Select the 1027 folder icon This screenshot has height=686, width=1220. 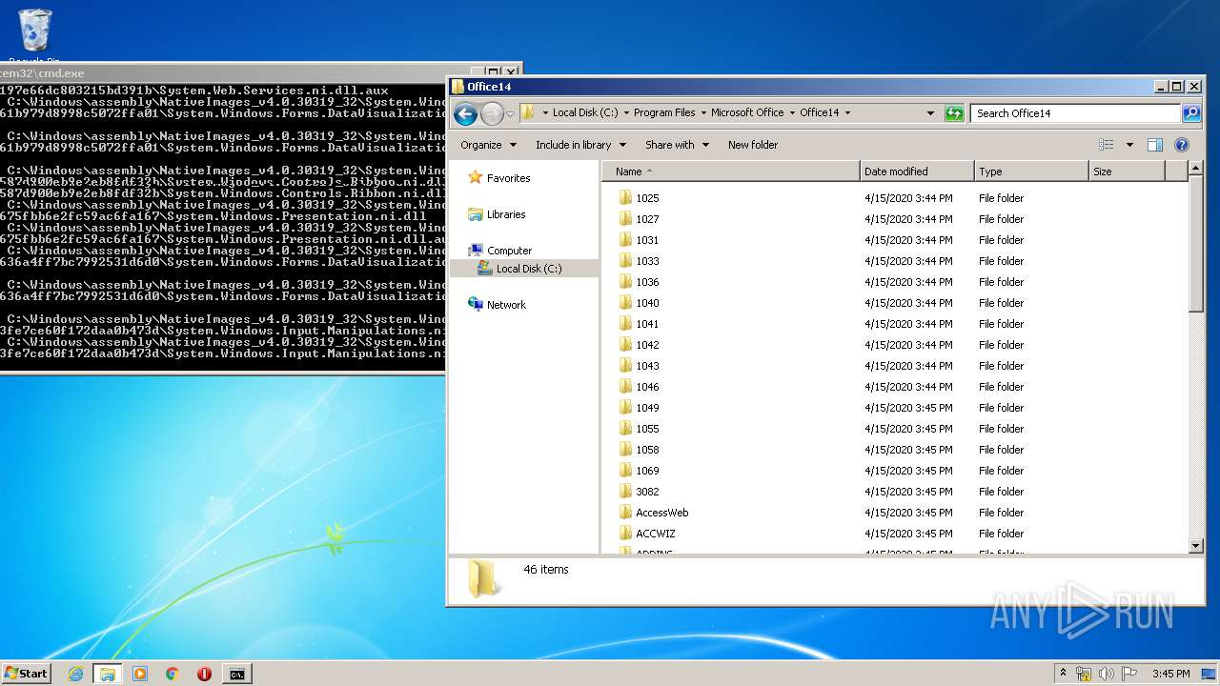625,219
